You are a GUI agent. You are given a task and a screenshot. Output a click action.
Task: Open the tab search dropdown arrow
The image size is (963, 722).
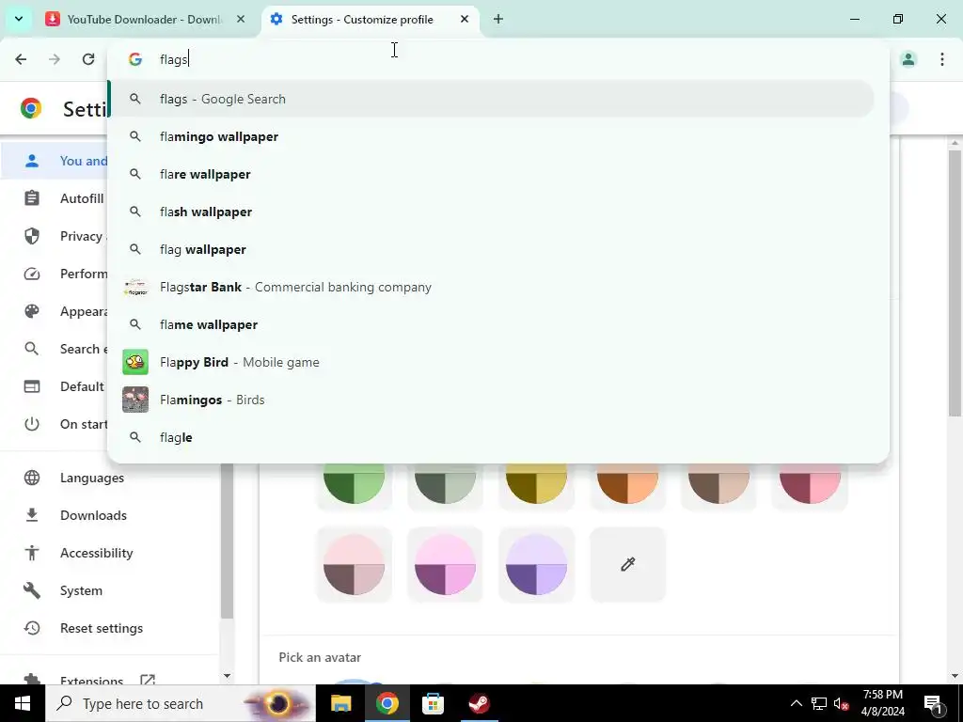coord(19,19)
